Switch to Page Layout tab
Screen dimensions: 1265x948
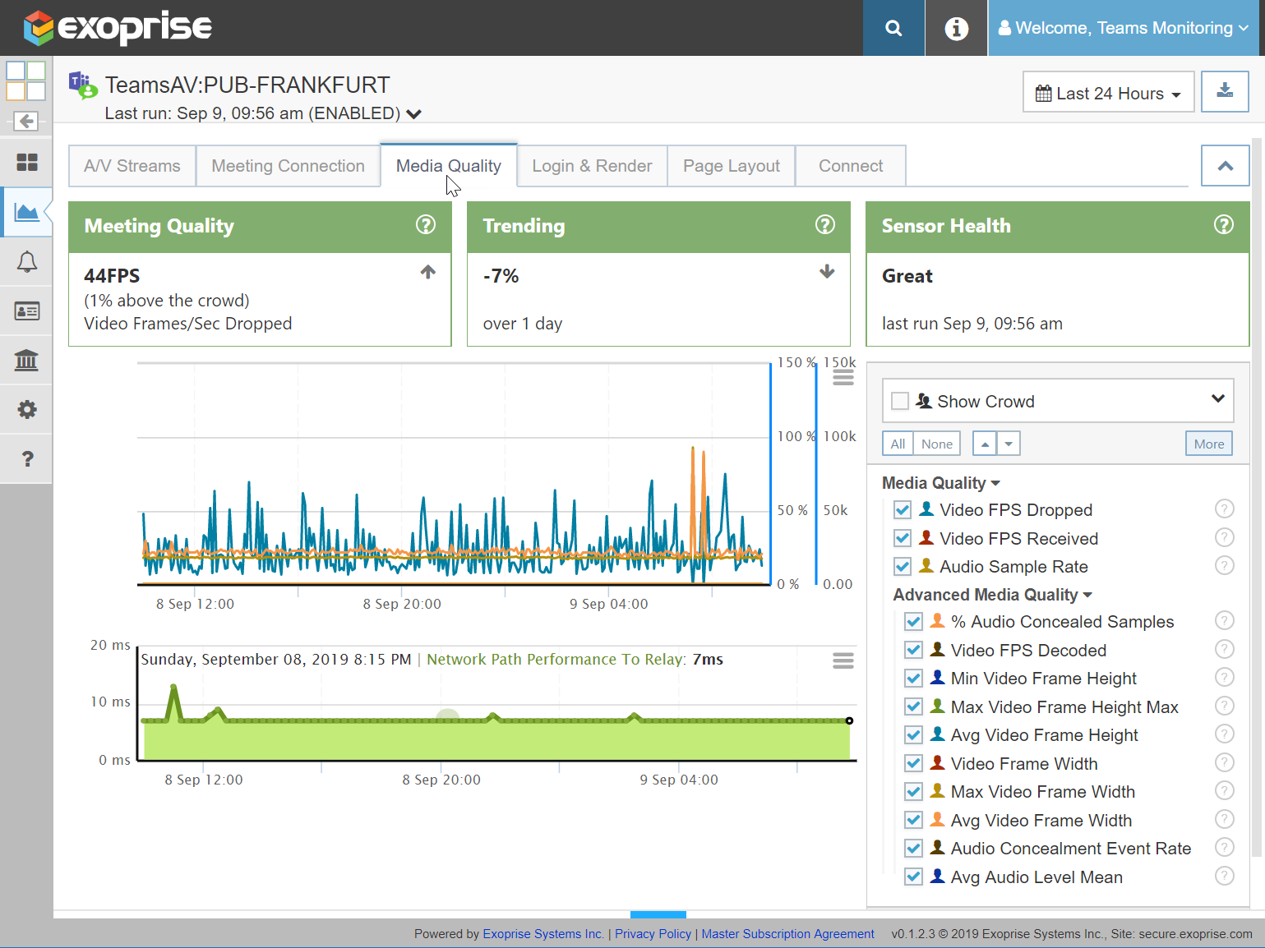point(732,166)
